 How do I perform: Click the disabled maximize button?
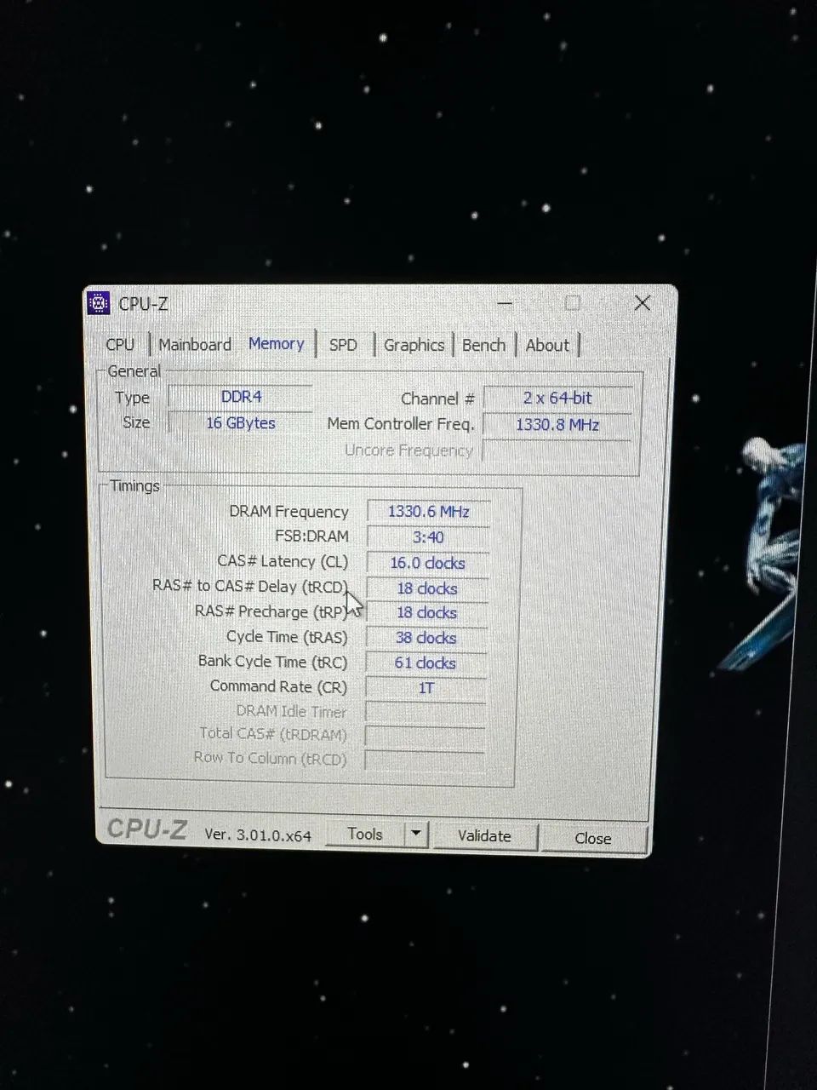pyautogui.click(x=573, y=303)
